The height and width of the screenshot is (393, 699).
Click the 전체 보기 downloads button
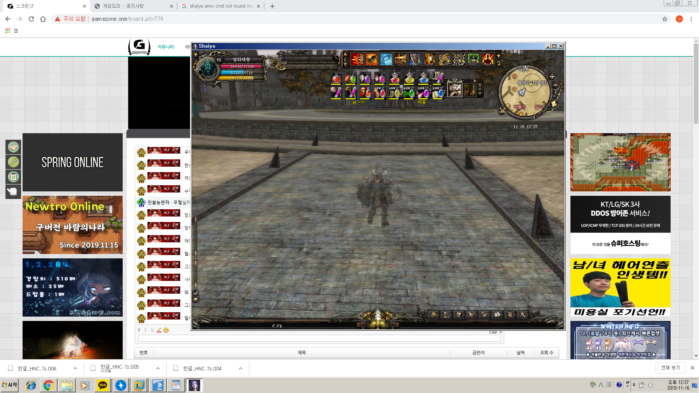pos(670,368)
